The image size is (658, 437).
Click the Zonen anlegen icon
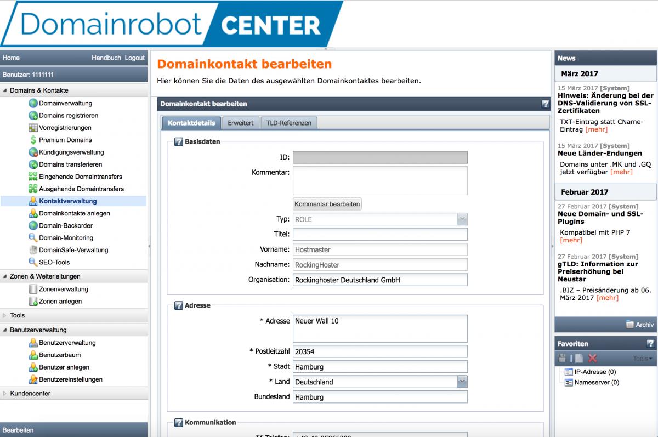coord(33,301)
